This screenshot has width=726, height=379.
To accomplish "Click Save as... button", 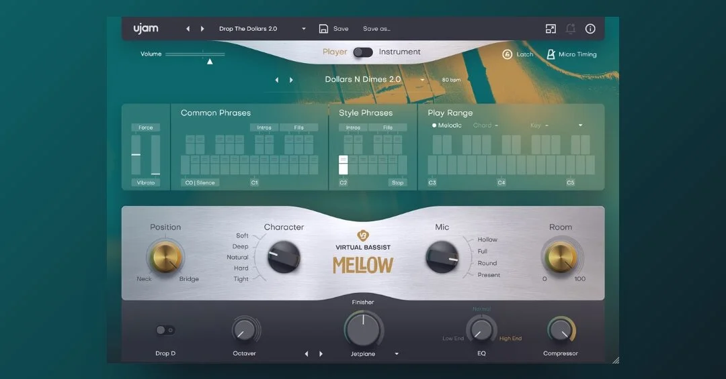I will pyautogui.click(x=376, y=29).
